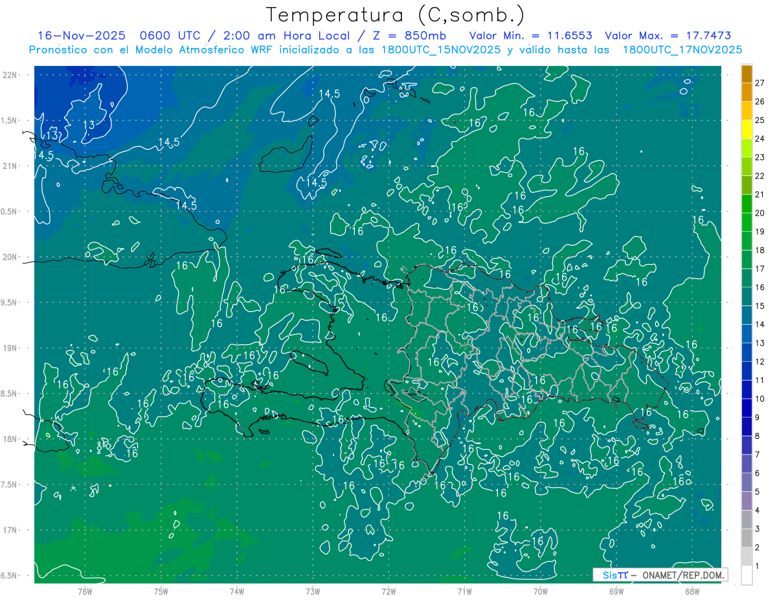The width and height of the screenshot is (777, 600).
Task: Click the title 'Temperatura (C,somb.)'
Action: click(x=396, y=15)
